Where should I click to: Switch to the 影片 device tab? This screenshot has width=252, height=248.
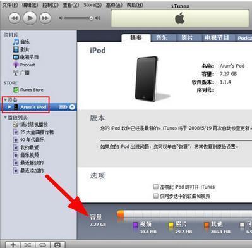[x=187, y=38]
